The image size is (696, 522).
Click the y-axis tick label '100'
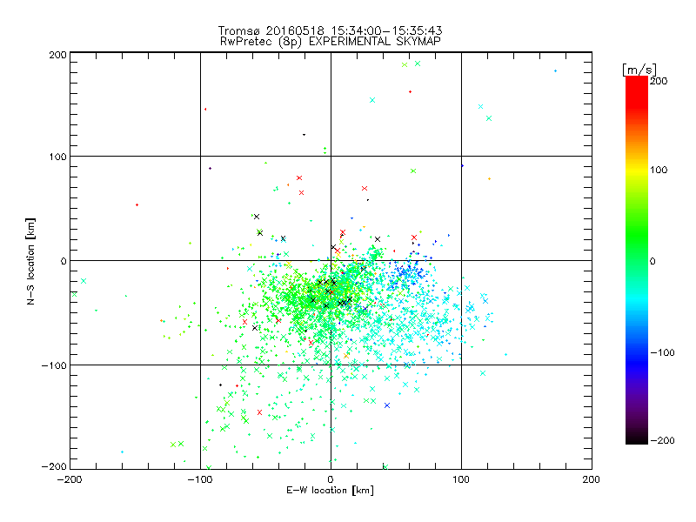point(57,157)
